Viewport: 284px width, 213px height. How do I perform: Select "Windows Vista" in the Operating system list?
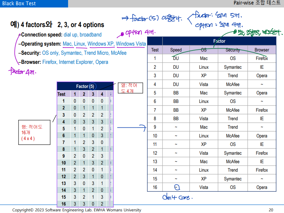pyautogui.click(x=131, y=44)
